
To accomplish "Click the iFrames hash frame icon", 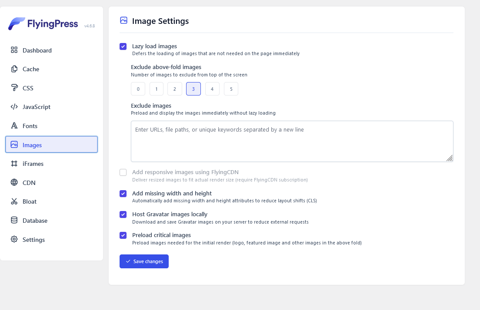I will 14,164.
